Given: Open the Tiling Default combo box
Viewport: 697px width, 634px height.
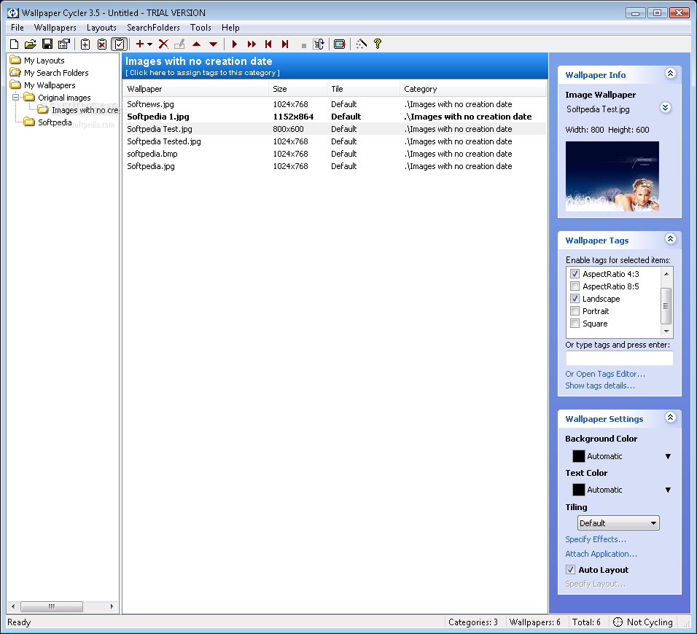Looking at the screenshot, I should pos(618,523).
